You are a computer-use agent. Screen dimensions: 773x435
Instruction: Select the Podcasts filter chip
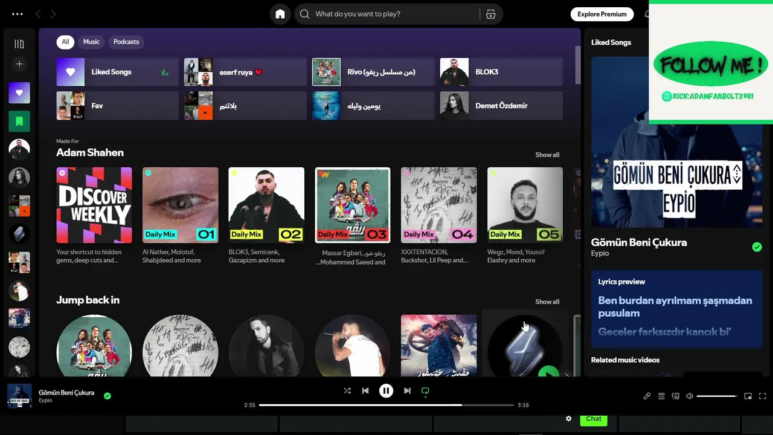(126, 42)
